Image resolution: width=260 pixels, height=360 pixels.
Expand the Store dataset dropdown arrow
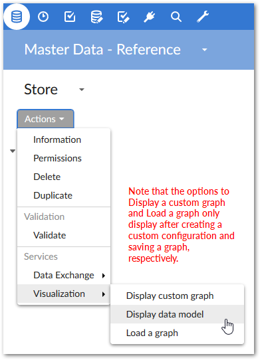point(82,89)
